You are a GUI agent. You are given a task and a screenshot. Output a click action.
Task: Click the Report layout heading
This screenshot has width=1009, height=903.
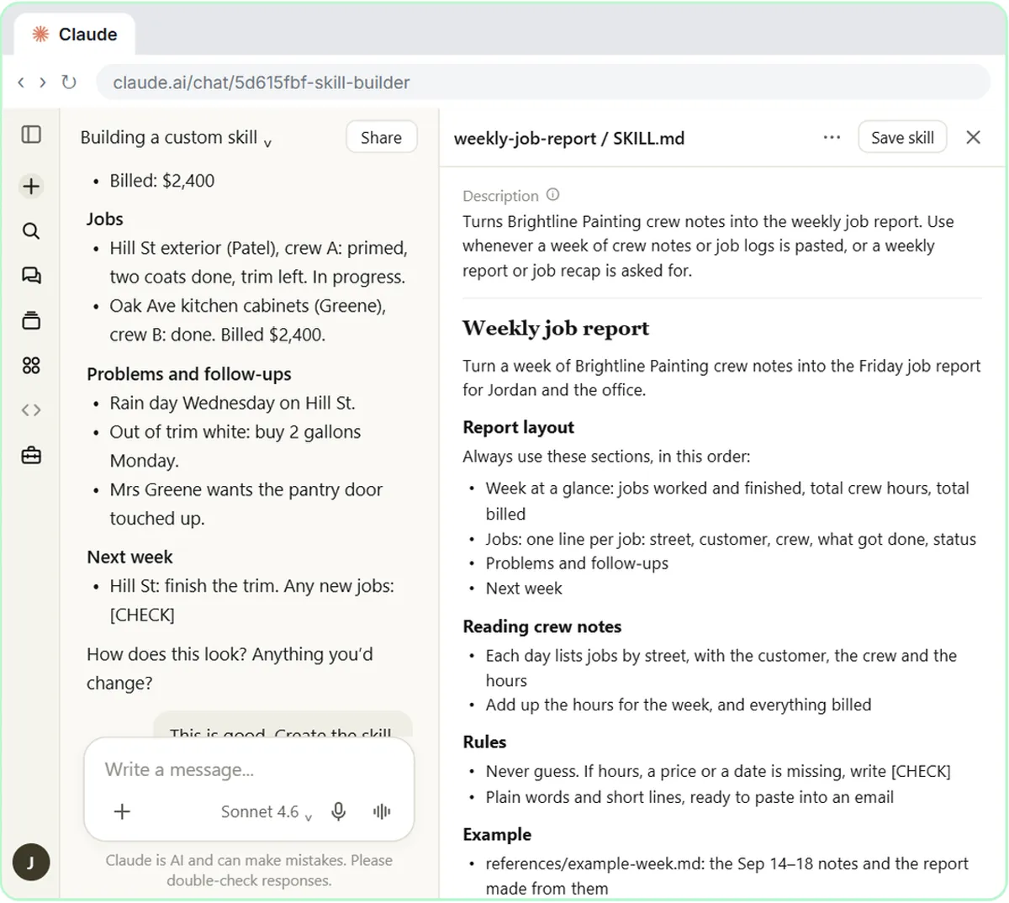518,427
